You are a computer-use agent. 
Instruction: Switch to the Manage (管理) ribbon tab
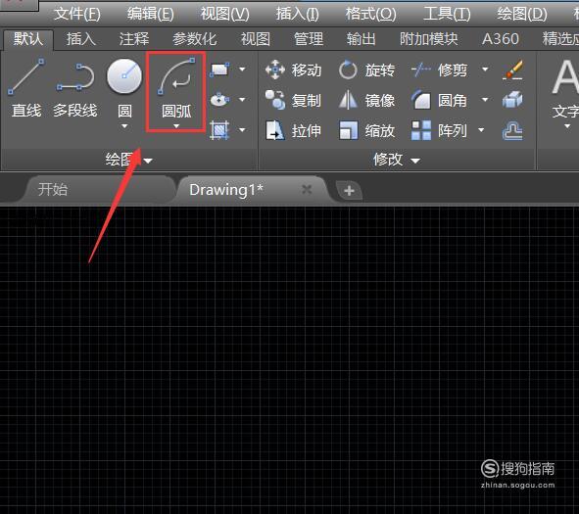tap(309, 39)
